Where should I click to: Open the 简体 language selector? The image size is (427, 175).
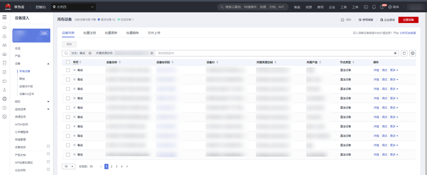(394, 7)
